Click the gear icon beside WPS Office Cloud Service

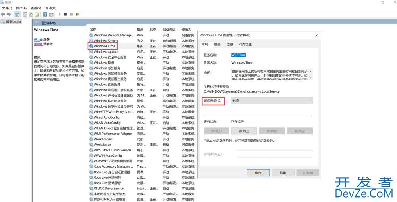pyautogui.click(x=91, y=150)
